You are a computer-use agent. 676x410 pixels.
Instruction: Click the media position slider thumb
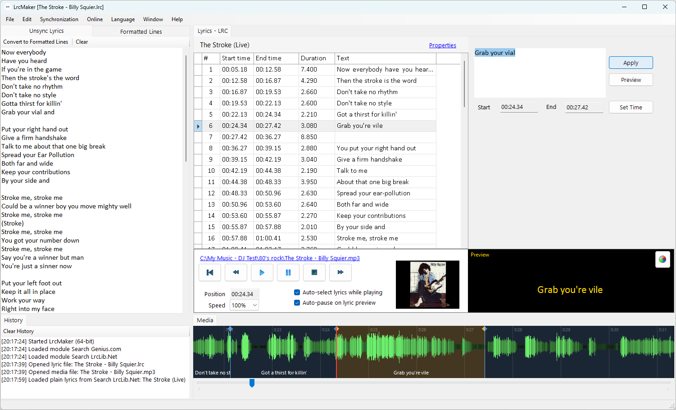click(252, 383)
